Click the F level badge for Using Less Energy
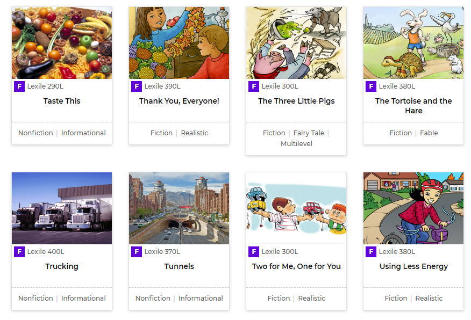Screen dimensions: 471x320 371,252
